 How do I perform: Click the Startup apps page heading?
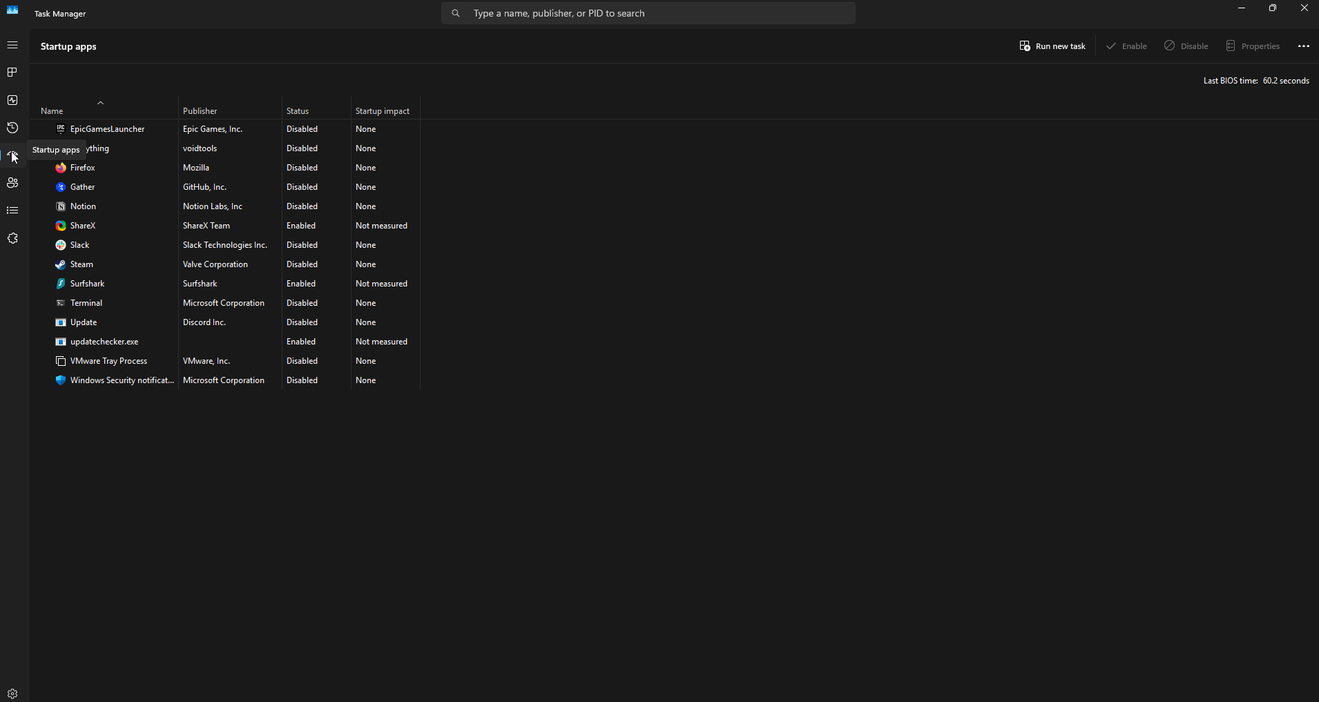(68, 46)
